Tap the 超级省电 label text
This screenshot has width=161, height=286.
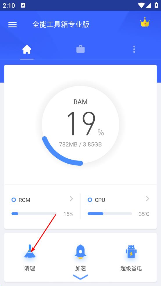[x=131, y=268]
